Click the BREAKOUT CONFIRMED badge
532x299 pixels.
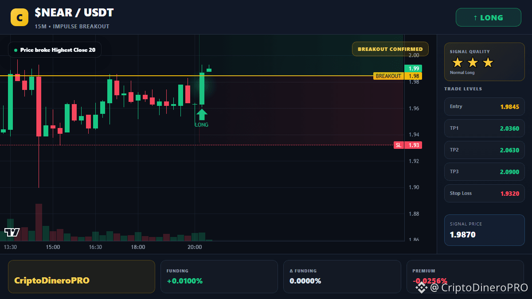point(390,49)
